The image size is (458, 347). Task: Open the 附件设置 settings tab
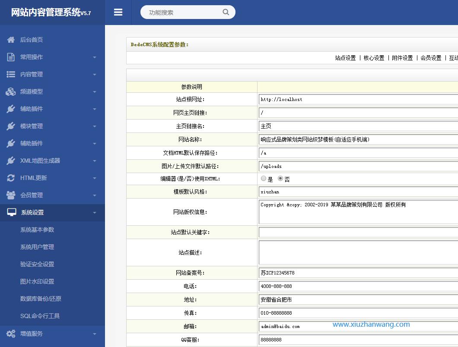tap(401, 57)
